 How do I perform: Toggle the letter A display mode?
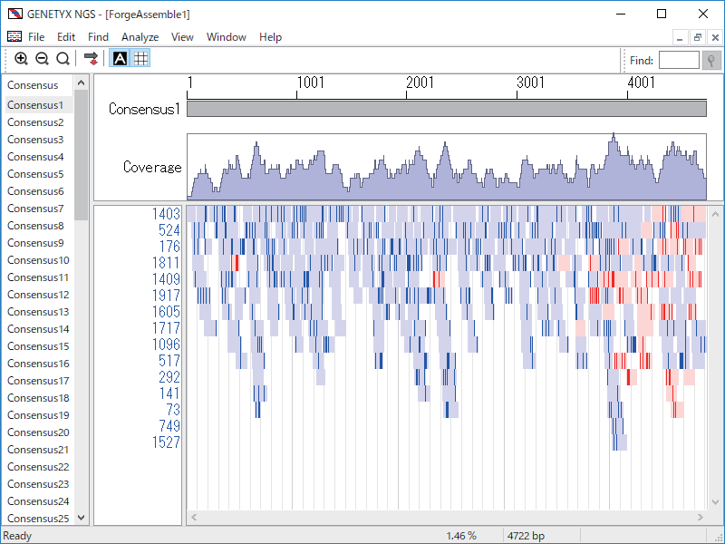coord(120,59)
